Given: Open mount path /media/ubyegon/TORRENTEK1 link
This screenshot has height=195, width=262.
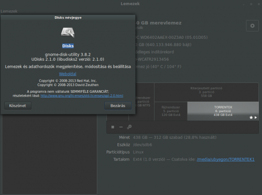Looking at the screenshot, I should point(225,159).
